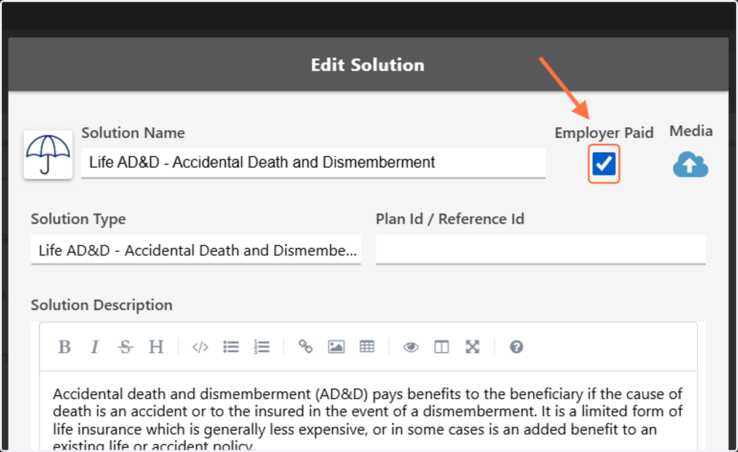Click inside Solution Description text area
The image size is (738, 452).
click(x=368, y=410)
